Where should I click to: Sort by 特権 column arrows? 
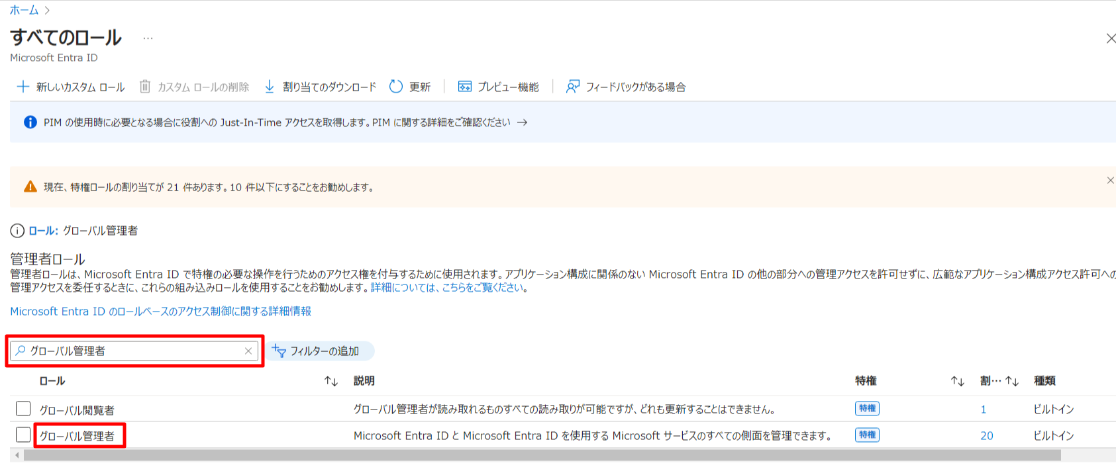pyautogui.click(x=958, y=381)
